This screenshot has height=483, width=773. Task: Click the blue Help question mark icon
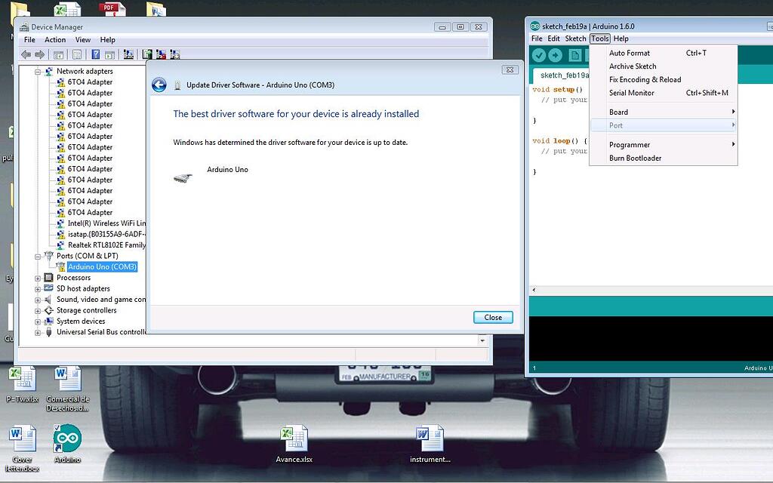[x=96, y=54]
